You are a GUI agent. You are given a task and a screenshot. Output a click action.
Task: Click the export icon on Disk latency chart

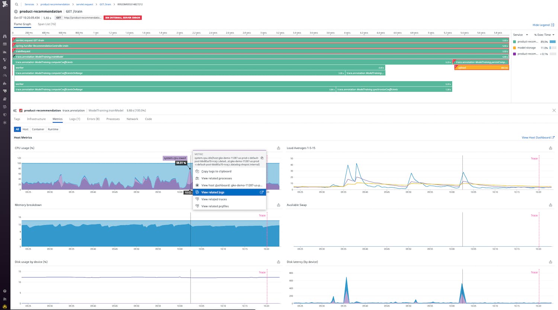click(550, 262)
